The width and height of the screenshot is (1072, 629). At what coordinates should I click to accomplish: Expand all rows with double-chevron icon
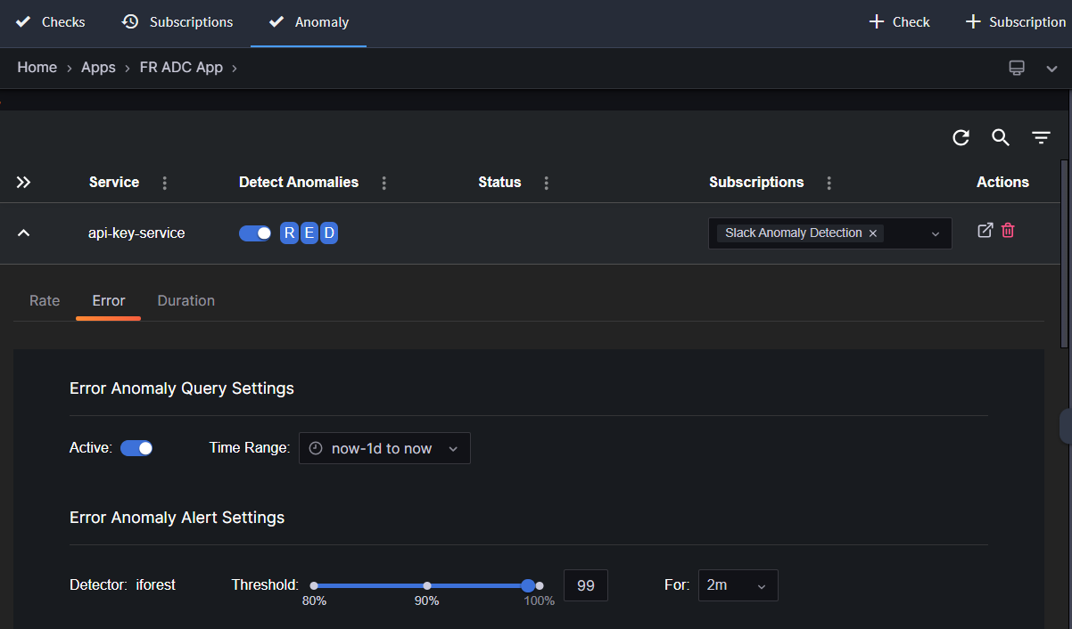point(24,183)
